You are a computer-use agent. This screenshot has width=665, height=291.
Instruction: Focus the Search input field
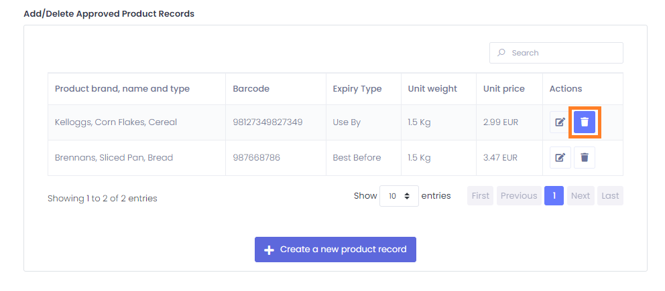556,53
